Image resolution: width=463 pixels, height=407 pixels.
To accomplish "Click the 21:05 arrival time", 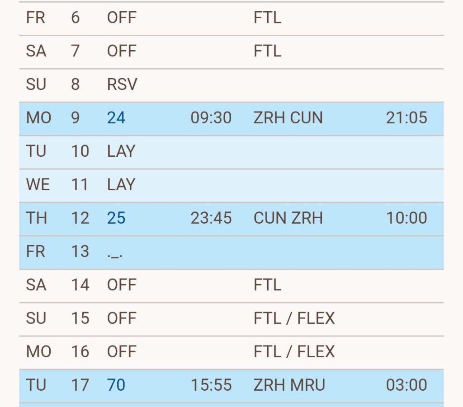I will point(406,118).
